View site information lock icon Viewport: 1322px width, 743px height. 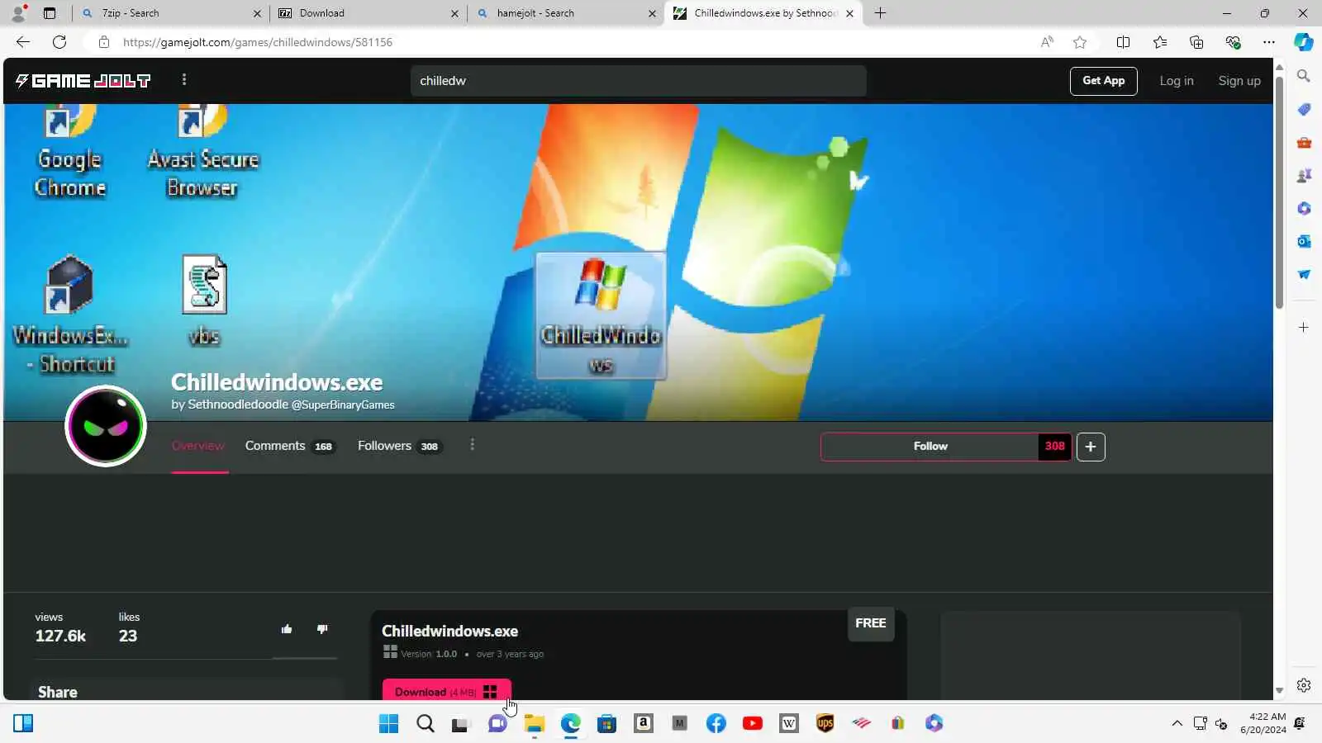[103, 42]
